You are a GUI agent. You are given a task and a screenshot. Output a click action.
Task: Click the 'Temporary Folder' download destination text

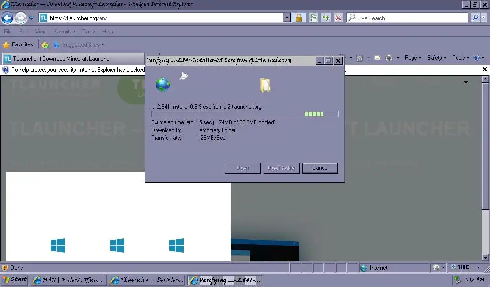tap(216, 130)
